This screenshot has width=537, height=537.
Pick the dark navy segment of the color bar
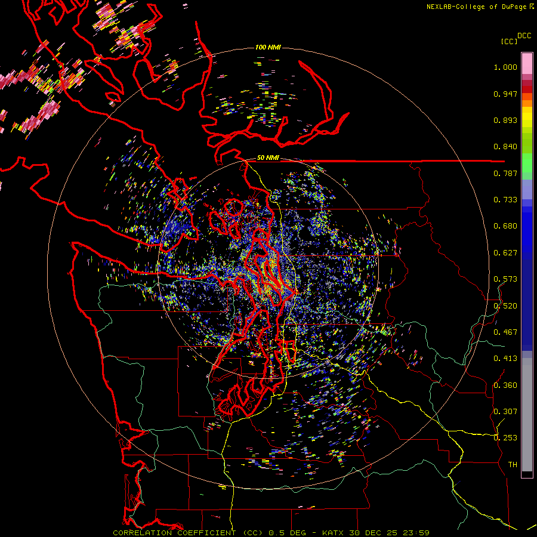click(527, 305)
